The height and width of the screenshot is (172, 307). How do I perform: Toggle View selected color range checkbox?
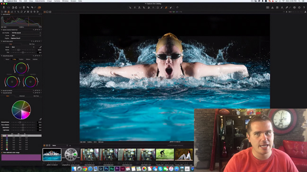[x=2, y=153]
